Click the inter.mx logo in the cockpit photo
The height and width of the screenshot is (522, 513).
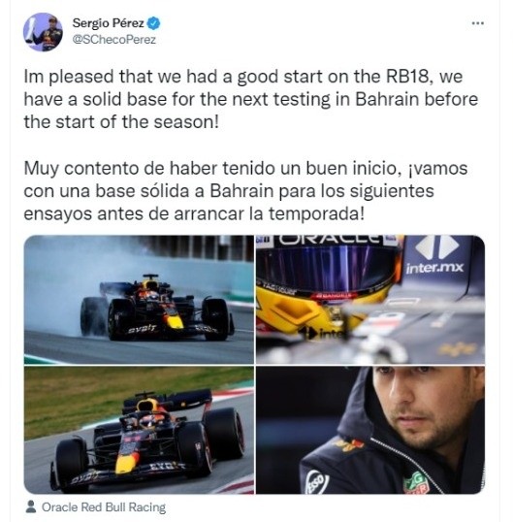(436, 256)
